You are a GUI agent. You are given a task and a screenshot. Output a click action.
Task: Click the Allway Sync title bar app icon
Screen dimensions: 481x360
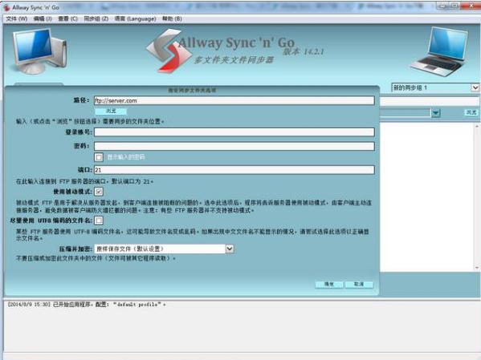6,7
